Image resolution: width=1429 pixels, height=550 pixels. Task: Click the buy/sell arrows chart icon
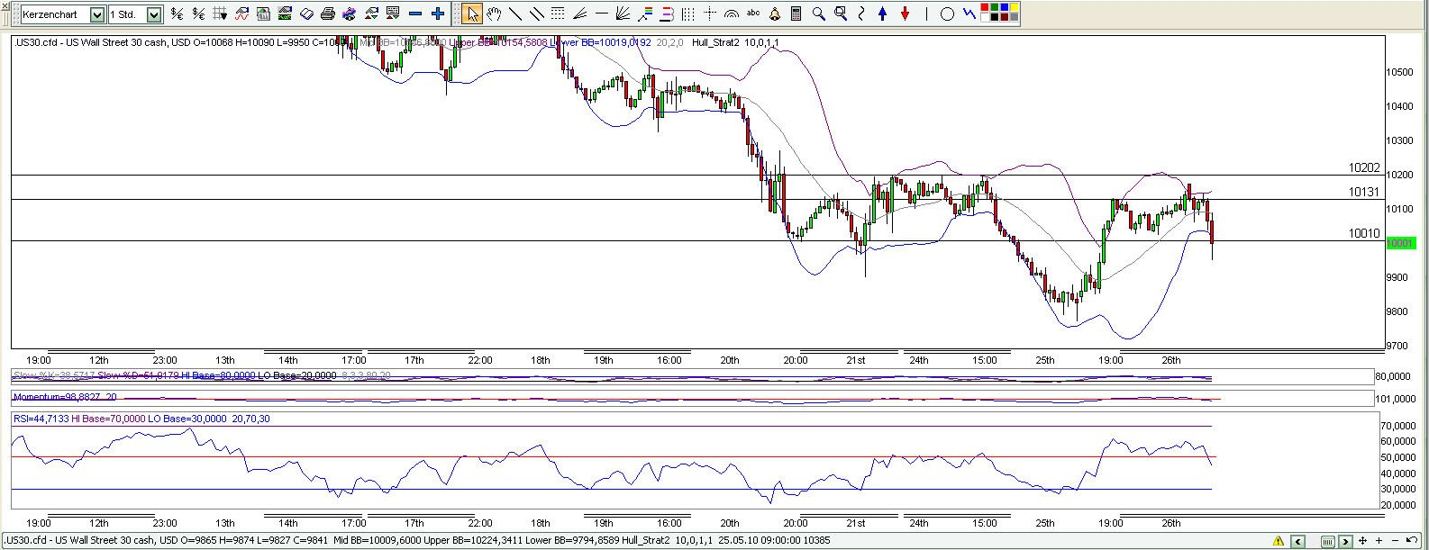(x=371, y=14)
